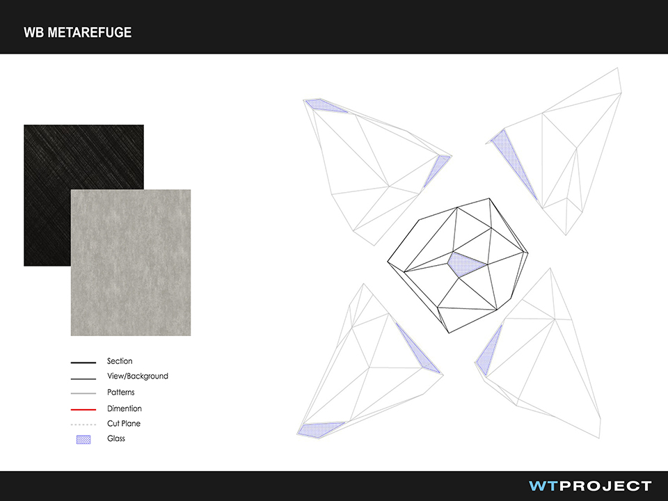Image resolution: width=668 pixels, height=501 pixels.
Task: Click the 'Glass' legend label
Action: tap(116, 438)
